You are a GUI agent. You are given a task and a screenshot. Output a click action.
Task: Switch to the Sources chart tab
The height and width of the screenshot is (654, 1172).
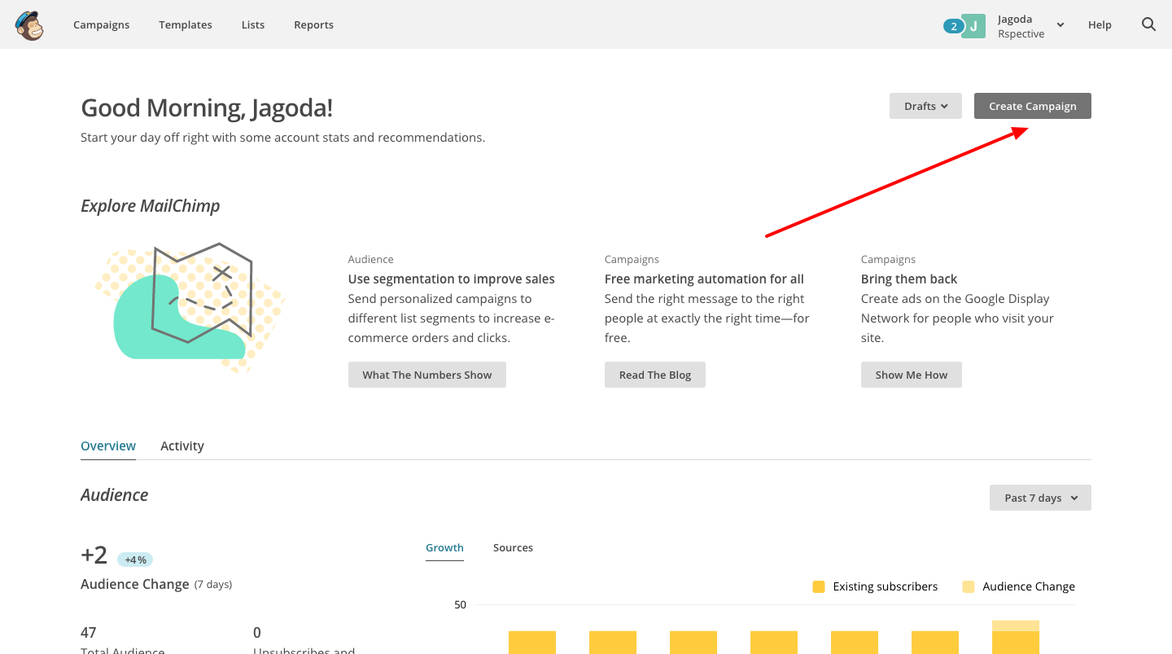pos(513,547)
